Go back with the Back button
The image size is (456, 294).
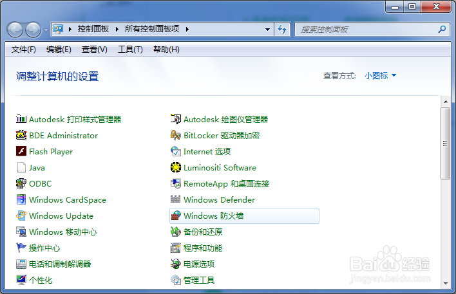(15, 30)
